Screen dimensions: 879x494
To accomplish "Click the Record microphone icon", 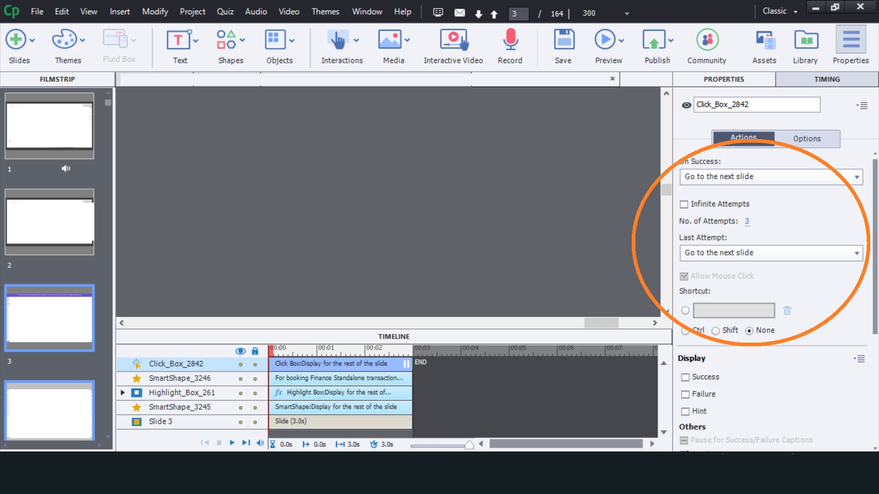I will point(510,40).
